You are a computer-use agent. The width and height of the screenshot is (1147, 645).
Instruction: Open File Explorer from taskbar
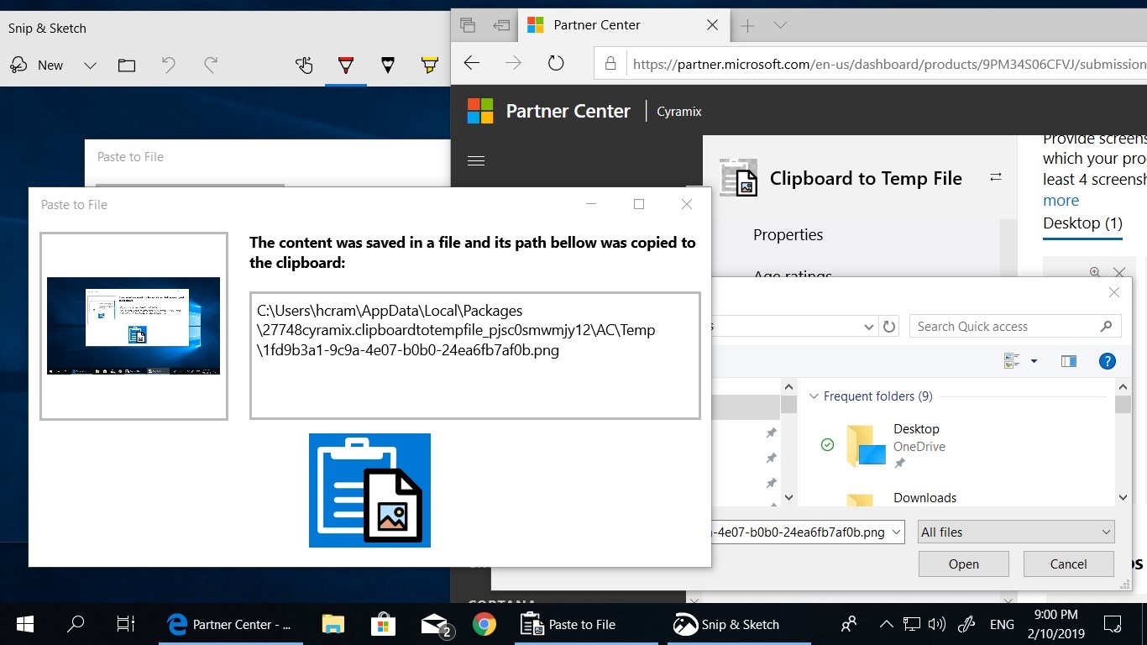pyautogui.click(x=333, y=624)
